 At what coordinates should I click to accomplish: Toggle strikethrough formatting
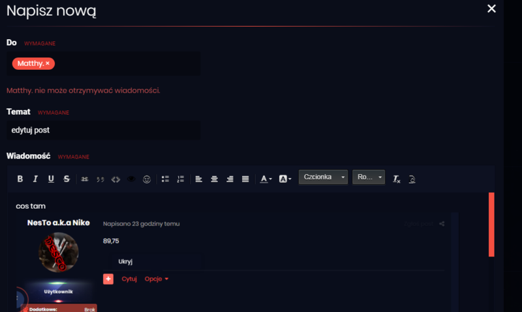[67, 179]
